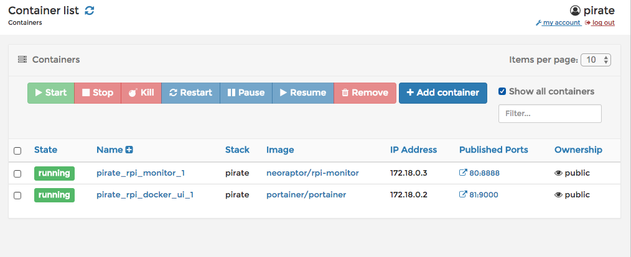Open external link icon for port 81:9000
Image resolution: width=631 pixels, height=257 pixels.
[463, 195]
